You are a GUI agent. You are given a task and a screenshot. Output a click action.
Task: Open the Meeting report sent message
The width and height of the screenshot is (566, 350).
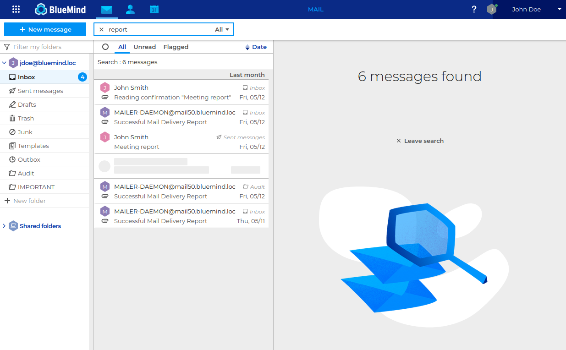181,142
